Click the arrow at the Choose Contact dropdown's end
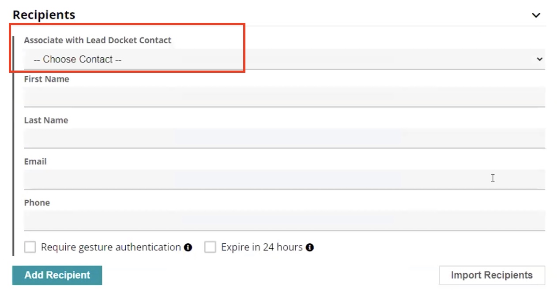The height and width of the screenshot is (291, 557). click(539, 59)
